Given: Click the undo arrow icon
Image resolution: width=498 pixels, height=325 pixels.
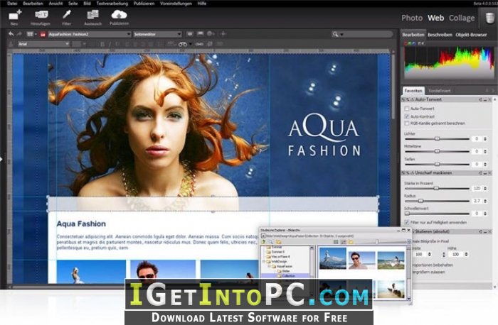Looking at the screenshot, I should [x=11, y=34].
